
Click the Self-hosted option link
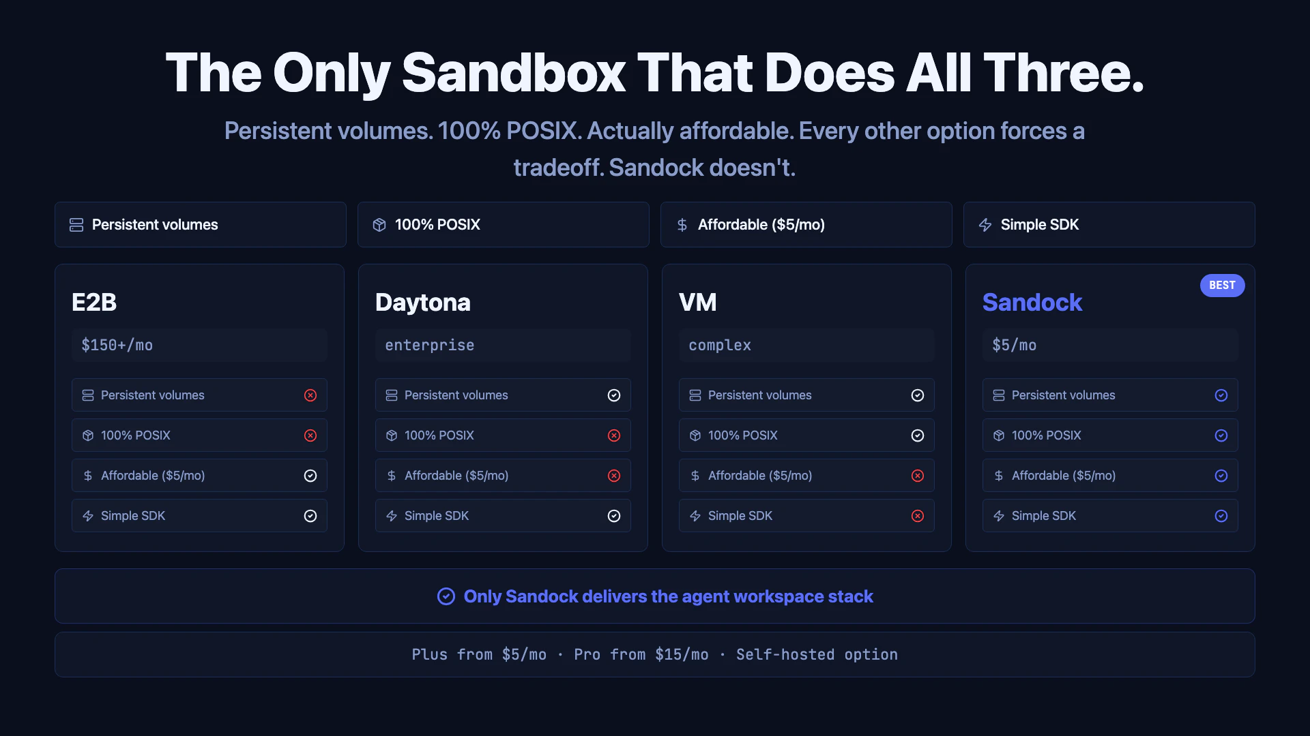click(x=817, y=654)
